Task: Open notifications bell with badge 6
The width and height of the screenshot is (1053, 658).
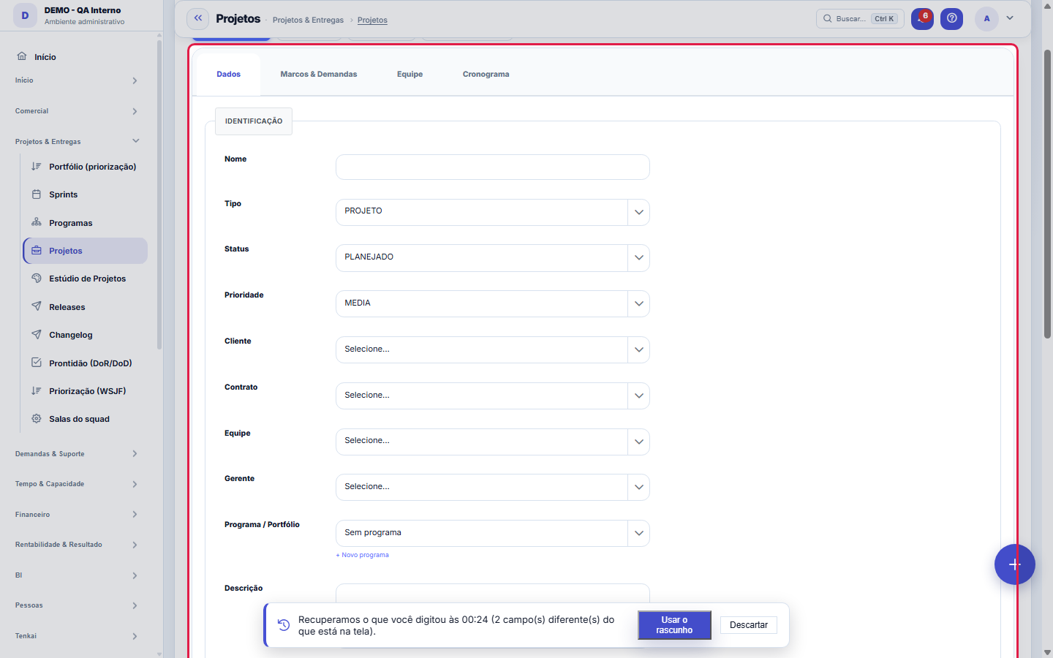Action: 922,19
